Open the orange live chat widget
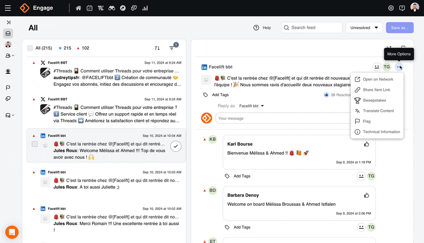424x243 pixels. tap(12, 232)
